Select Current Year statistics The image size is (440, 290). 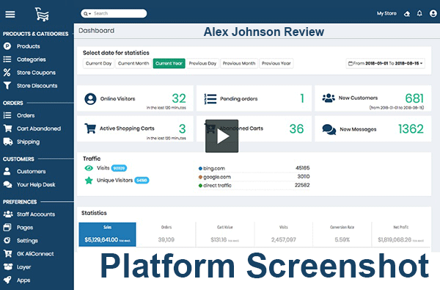tap(169, 64)
